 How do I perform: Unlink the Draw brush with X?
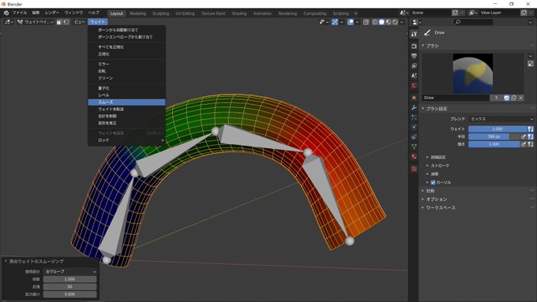[x=520, y=98]
